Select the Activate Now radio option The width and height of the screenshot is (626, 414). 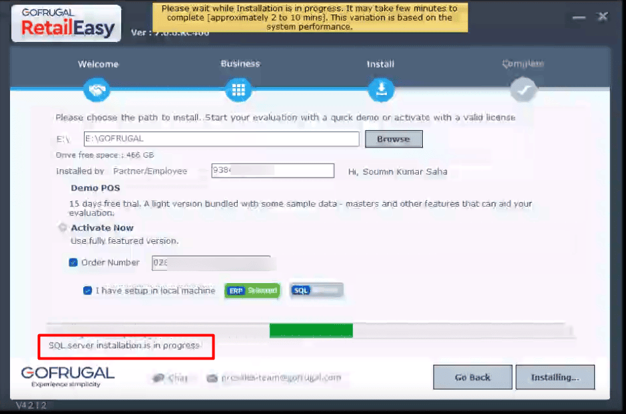(x=63, y=227)
